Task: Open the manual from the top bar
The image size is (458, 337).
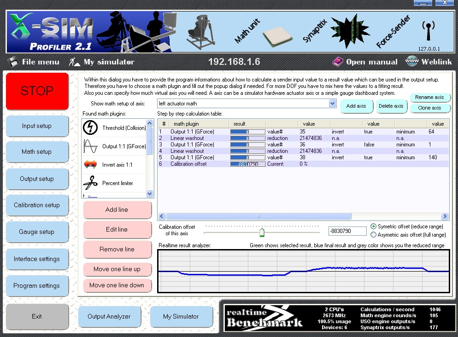Action: (x=371, y=62)
